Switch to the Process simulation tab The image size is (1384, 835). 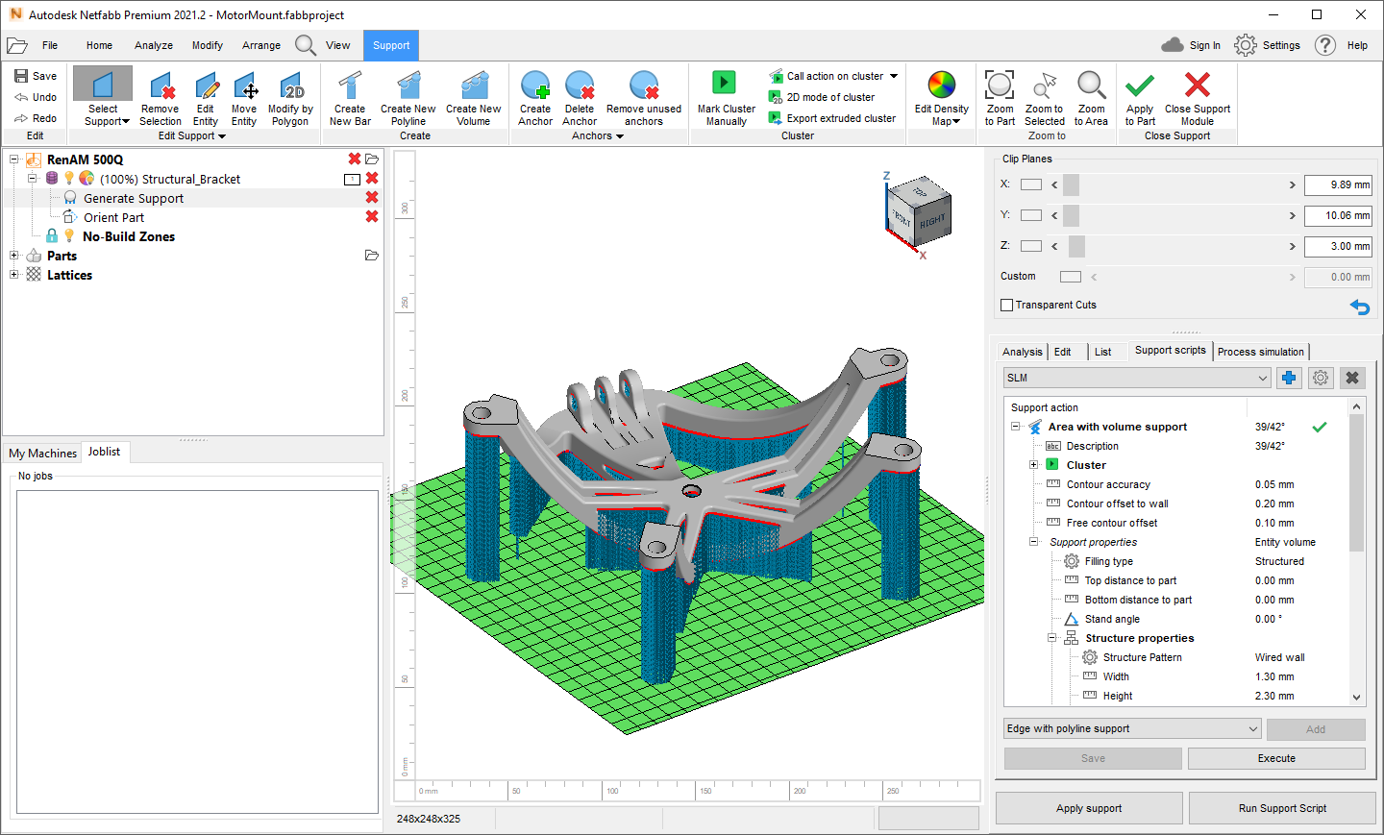point(1261,352)
